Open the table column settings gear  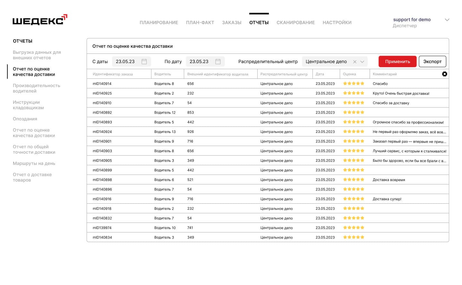click(x=444, y=74)
